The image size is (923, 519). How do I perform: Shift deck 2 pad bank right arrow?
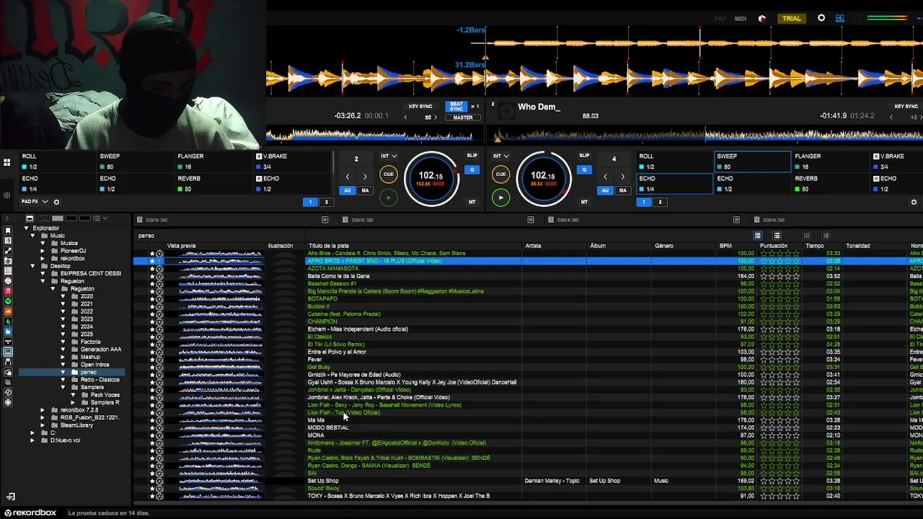pos(623,177)
